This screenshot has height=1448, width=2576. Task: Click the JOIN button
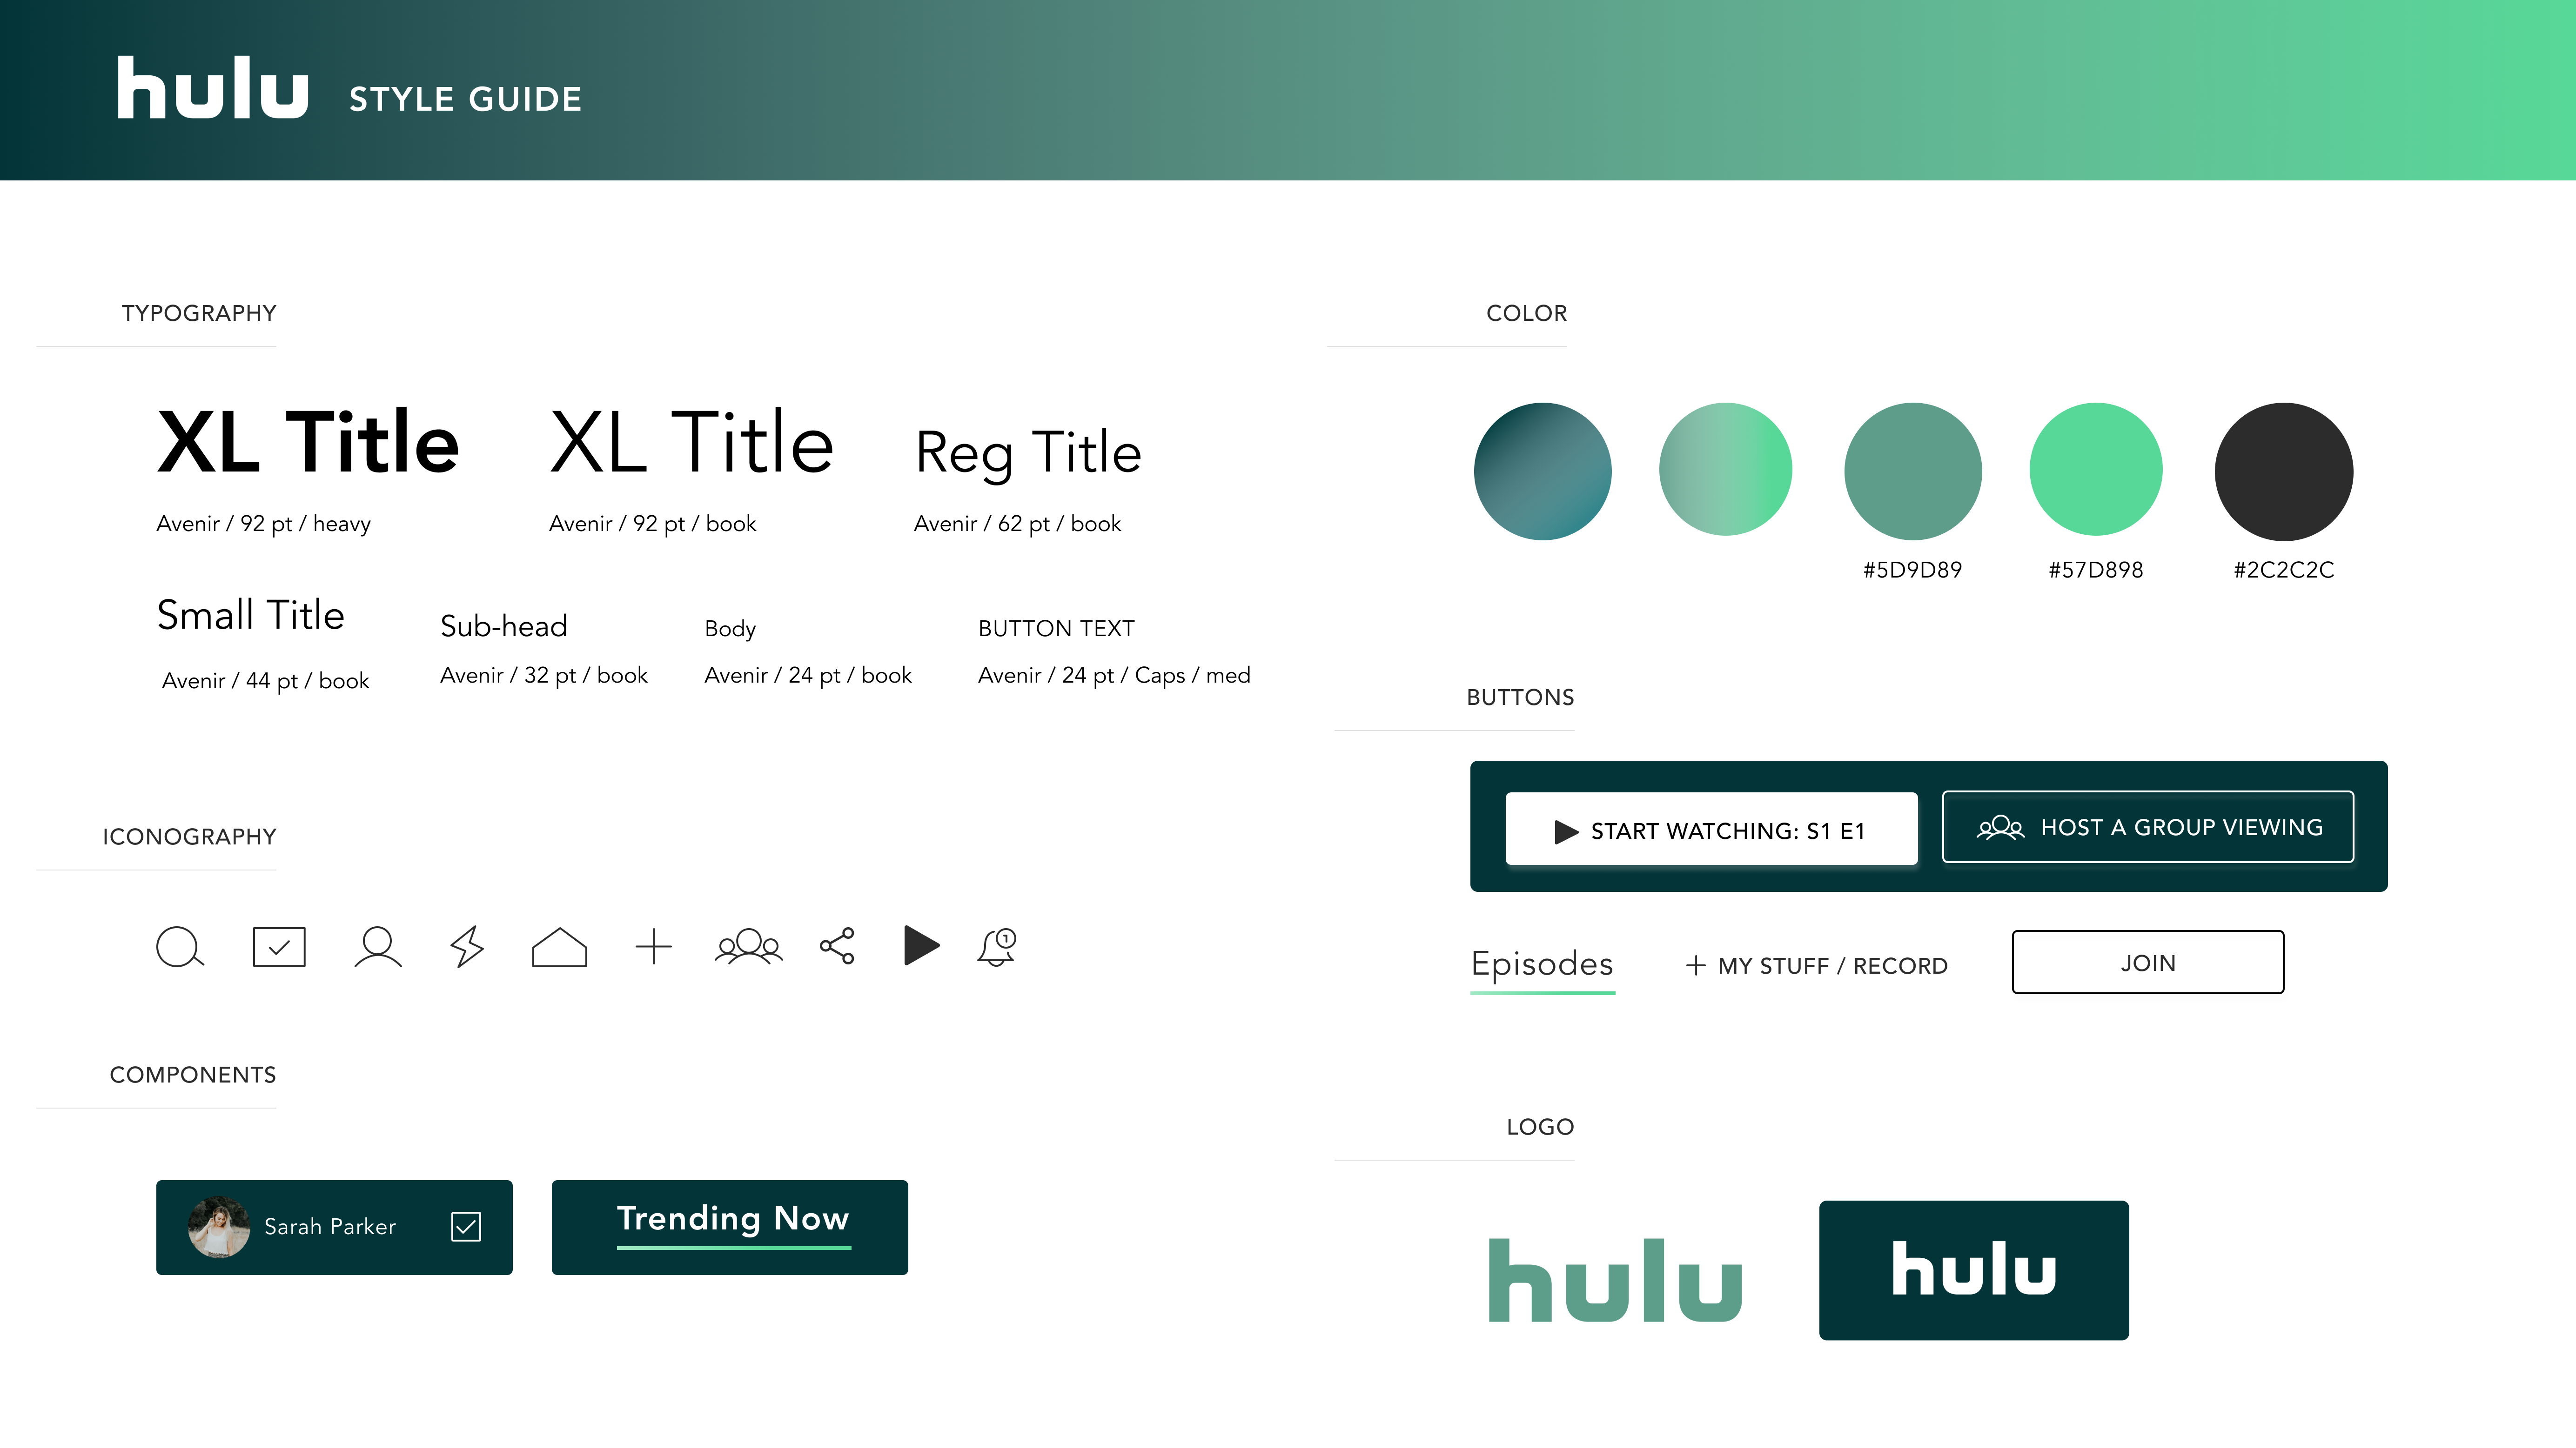tap(2148, 963)
